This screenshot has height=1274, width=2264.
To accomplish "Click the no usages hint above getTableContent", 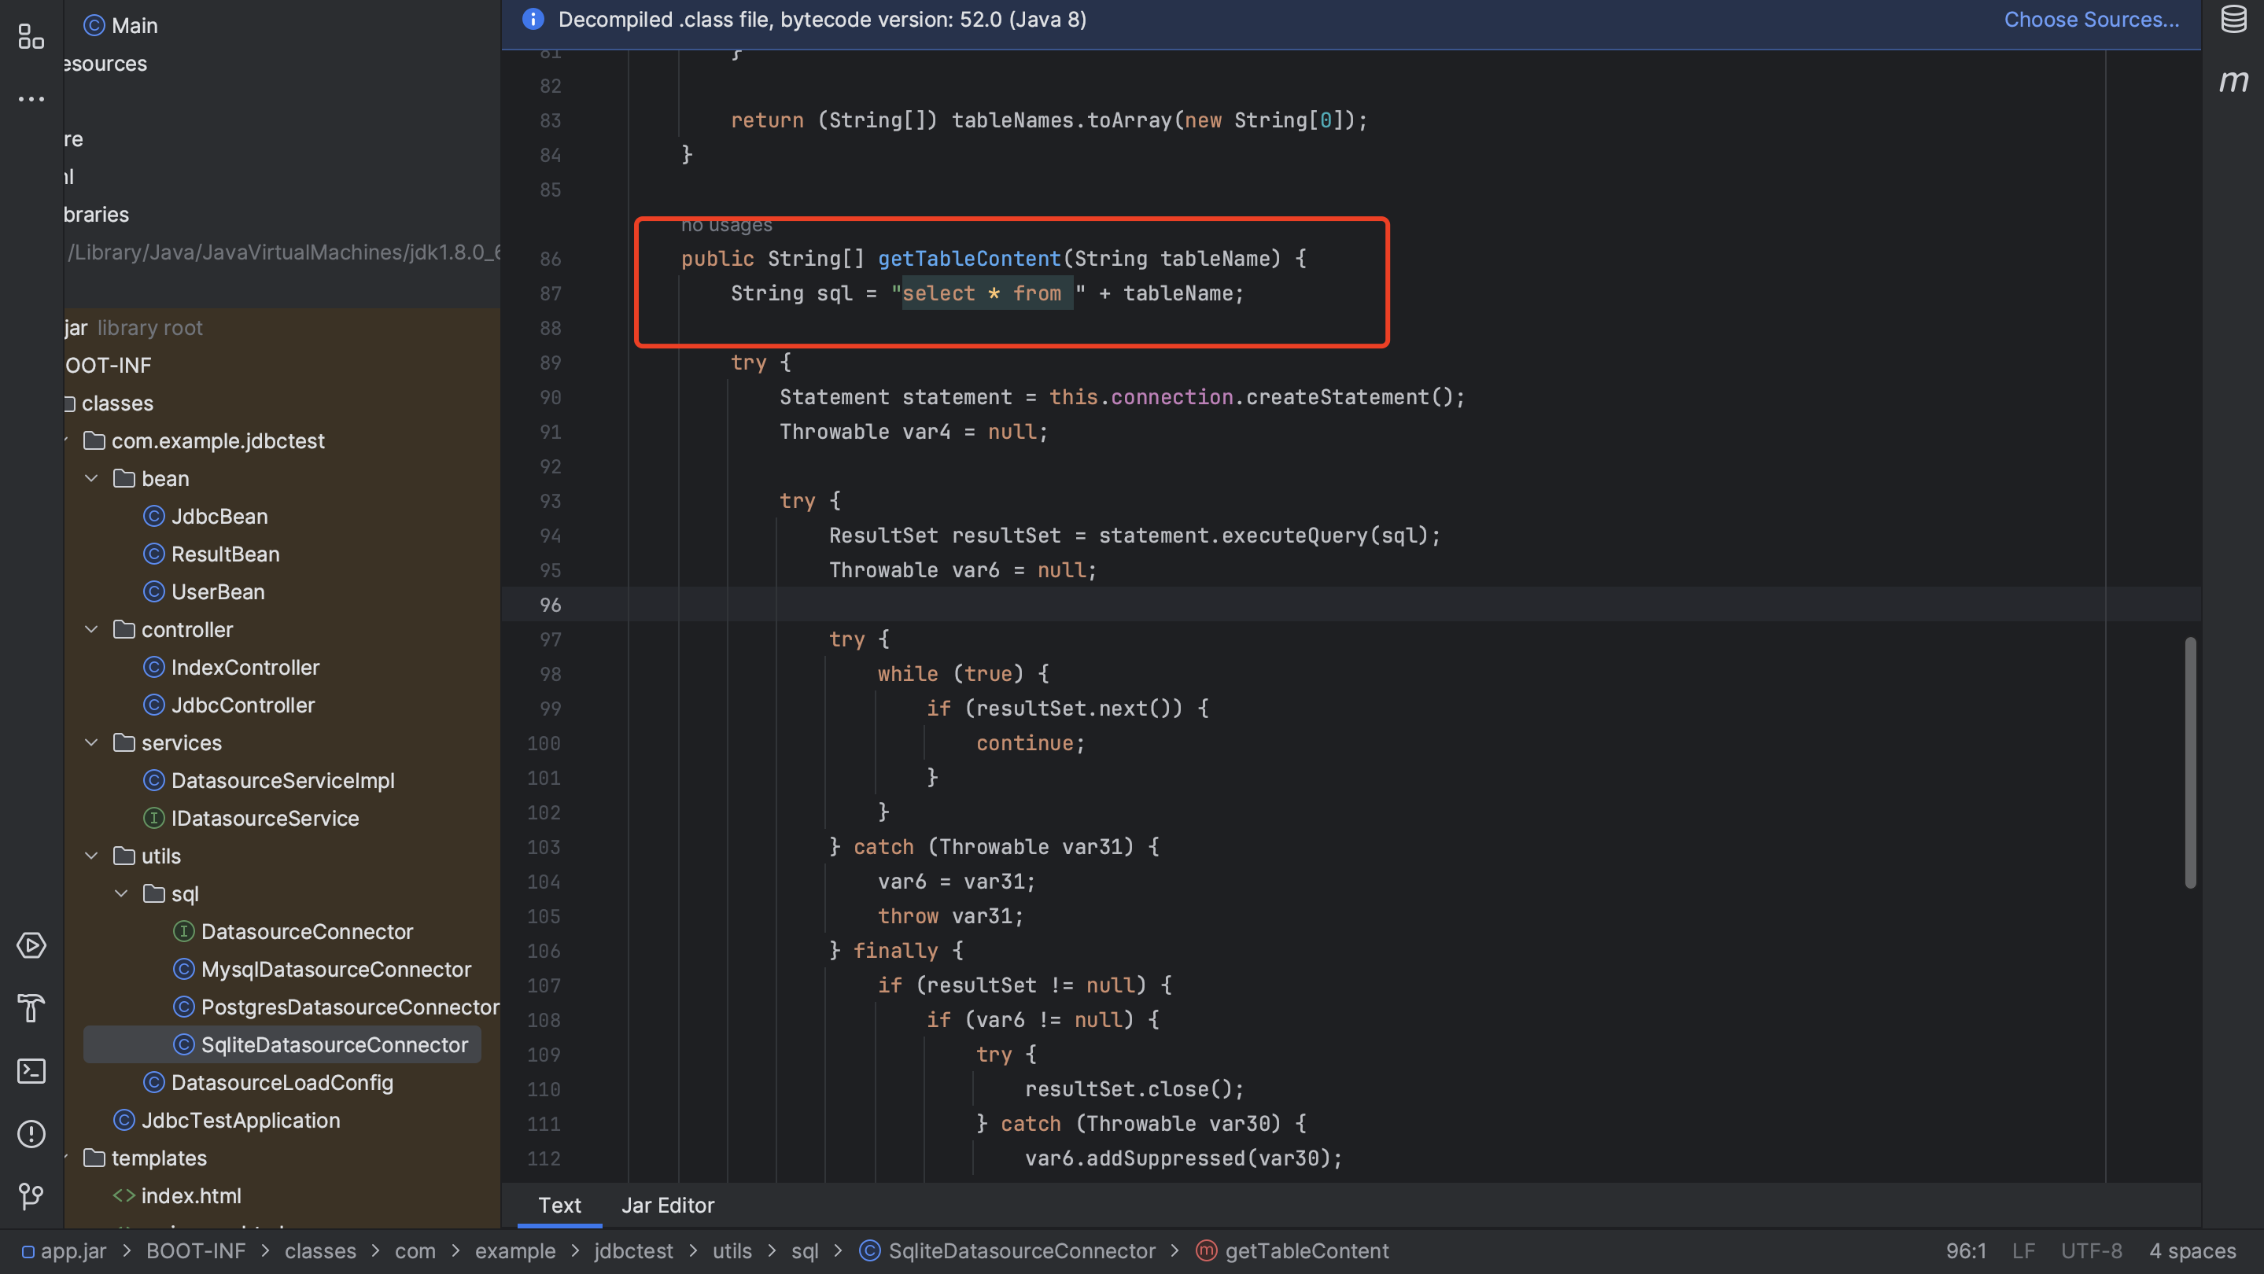I will (726, 225).
